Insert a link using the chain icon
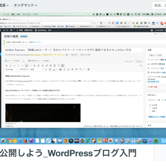 [47, 66]
